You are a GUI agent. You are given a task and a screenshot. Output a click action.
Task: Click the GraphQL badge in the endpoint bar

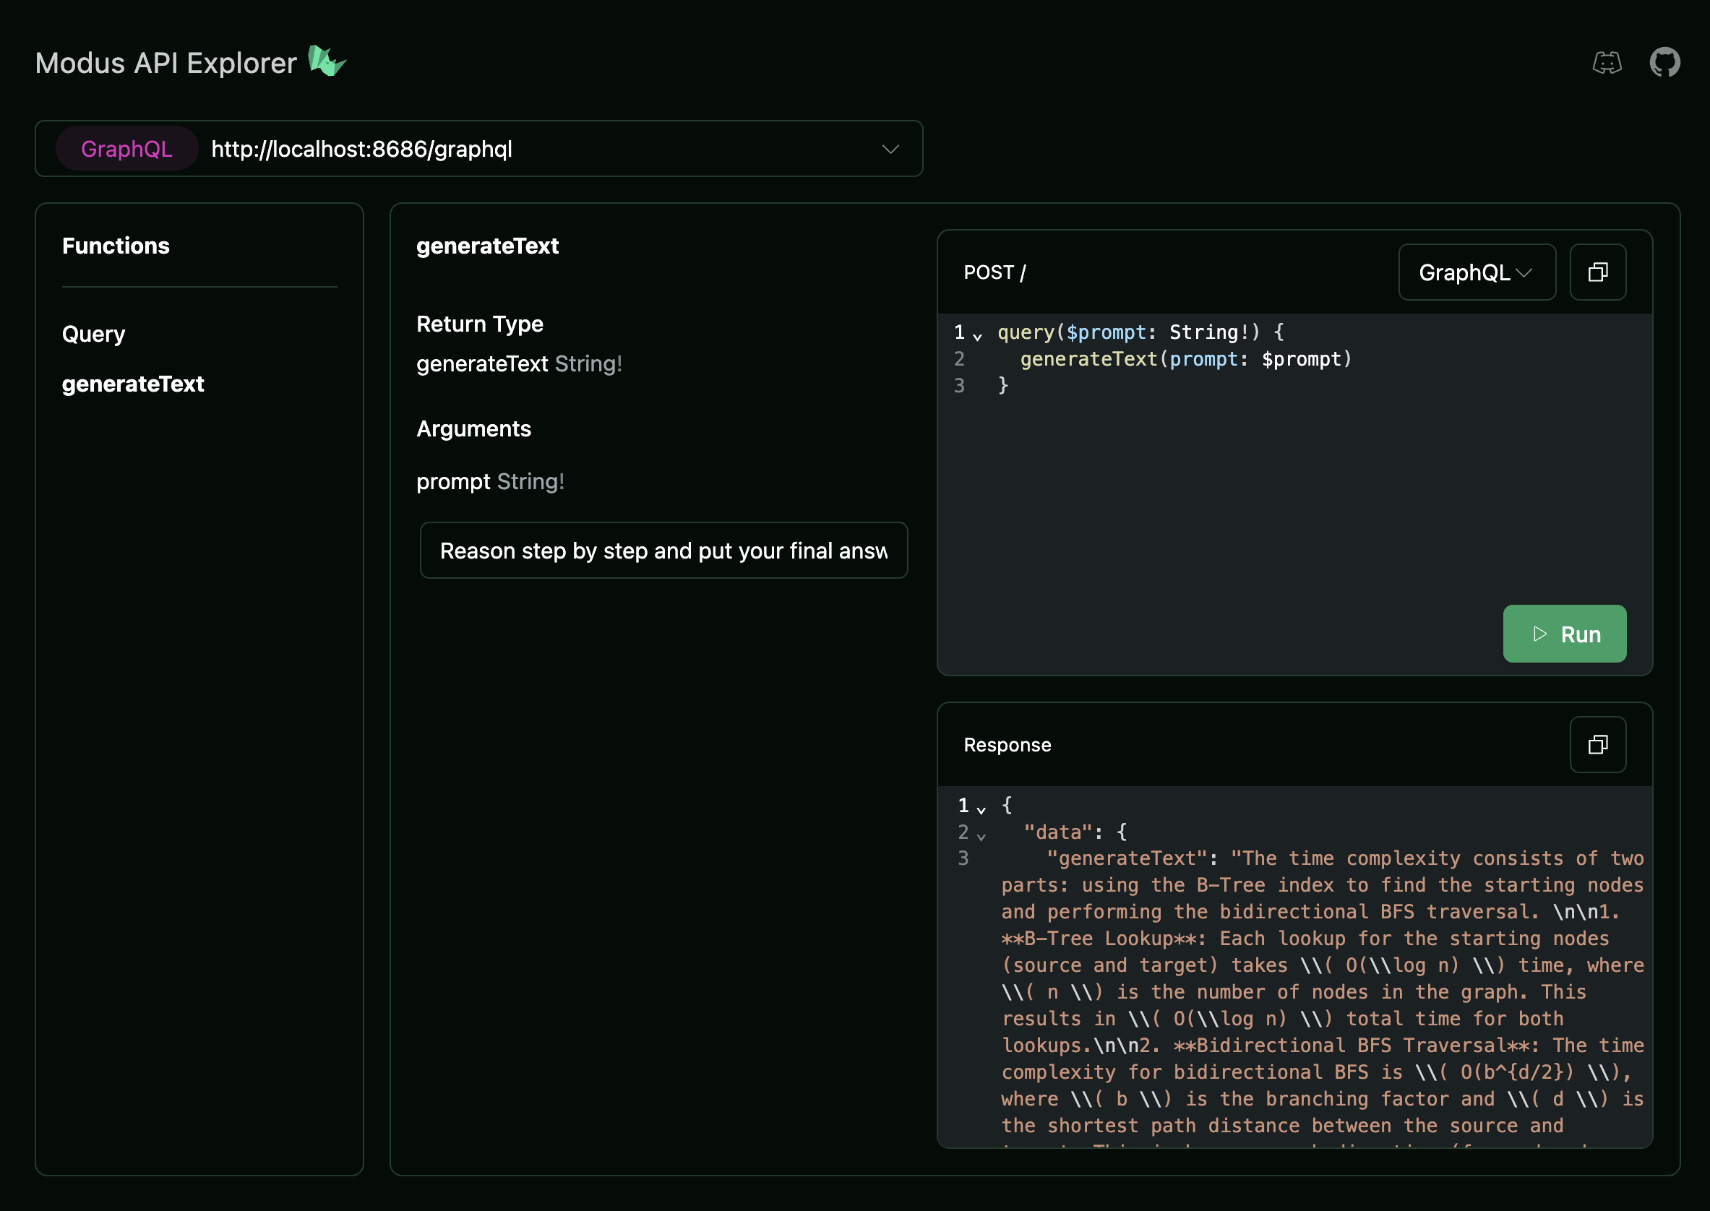[126, 148]
